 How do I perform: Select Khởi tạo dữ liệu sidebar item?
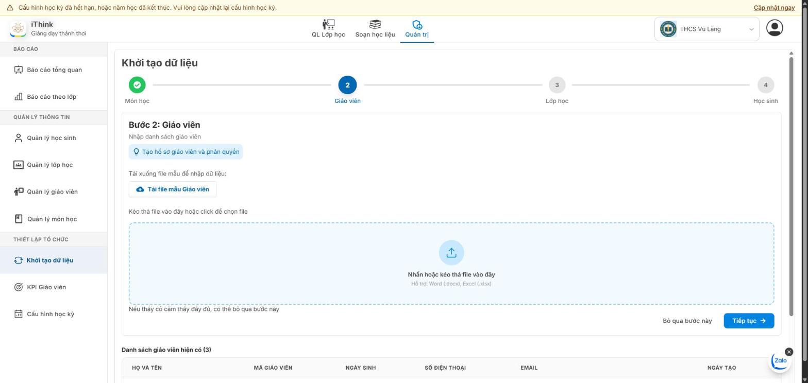(54, 260)
